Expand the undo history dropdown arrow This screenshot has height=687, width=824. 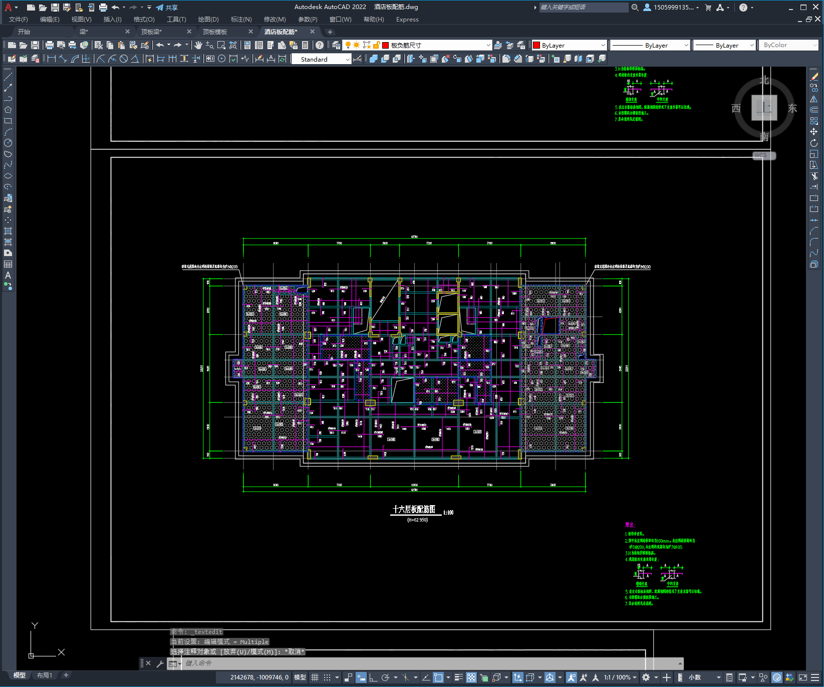pyautogui.click(x=169, y=45)
